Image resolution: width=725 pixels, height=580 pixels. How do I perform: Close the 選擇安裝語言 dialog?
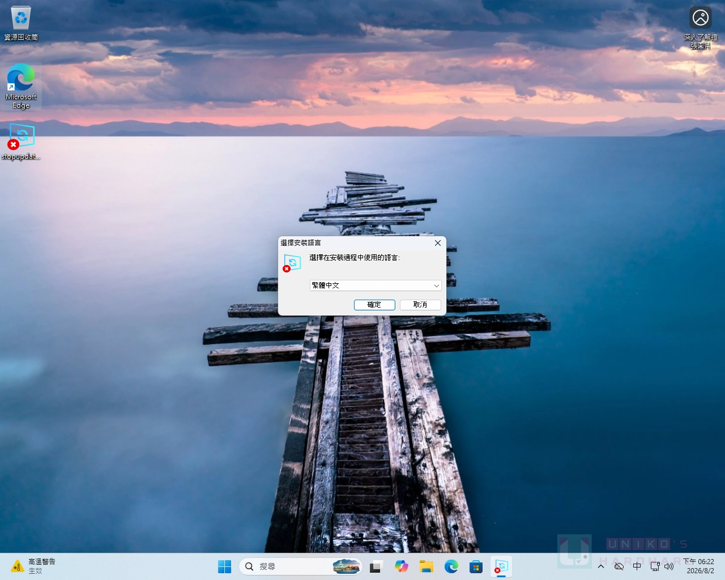437,243
